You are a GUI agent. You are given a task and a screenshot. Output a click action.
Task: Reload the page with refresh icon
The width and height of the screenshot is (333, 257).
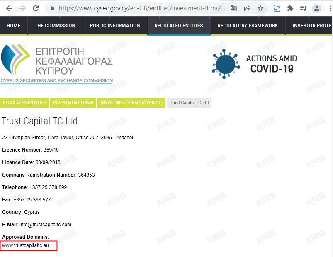tap(36, 8)
